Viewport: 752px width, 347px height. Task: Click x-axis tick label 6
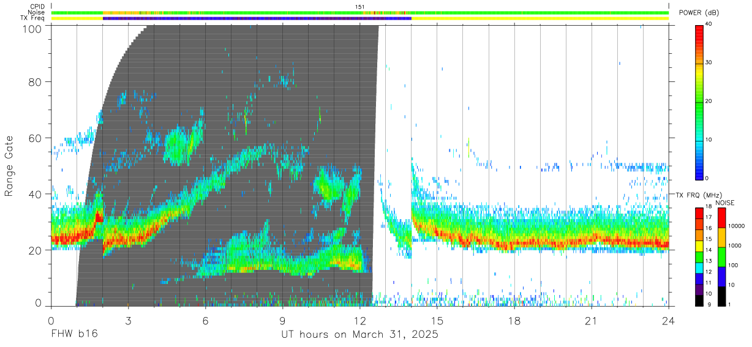point(205,321)
